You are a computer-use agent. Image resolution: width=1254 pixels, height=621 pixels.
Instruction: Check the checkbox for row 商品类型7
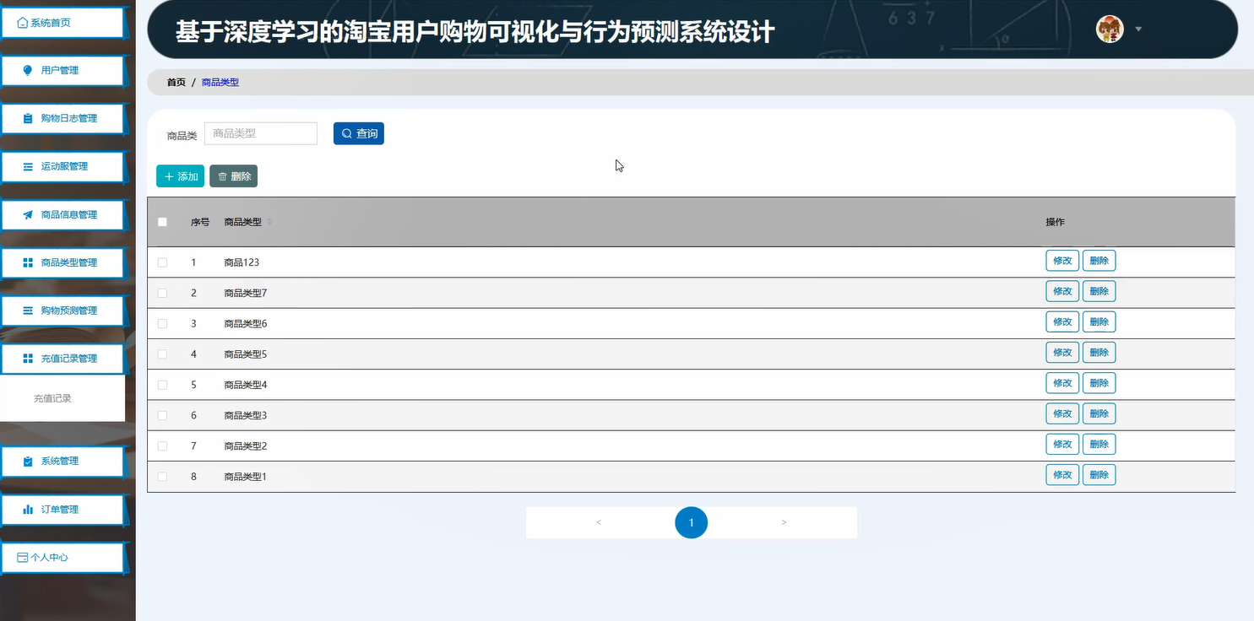click(162, 293)
